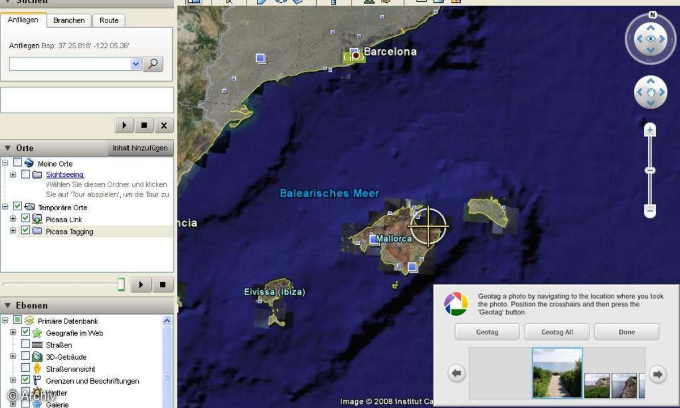Collapse the Ebenen panel header triangle

click(x=7, y=305)
